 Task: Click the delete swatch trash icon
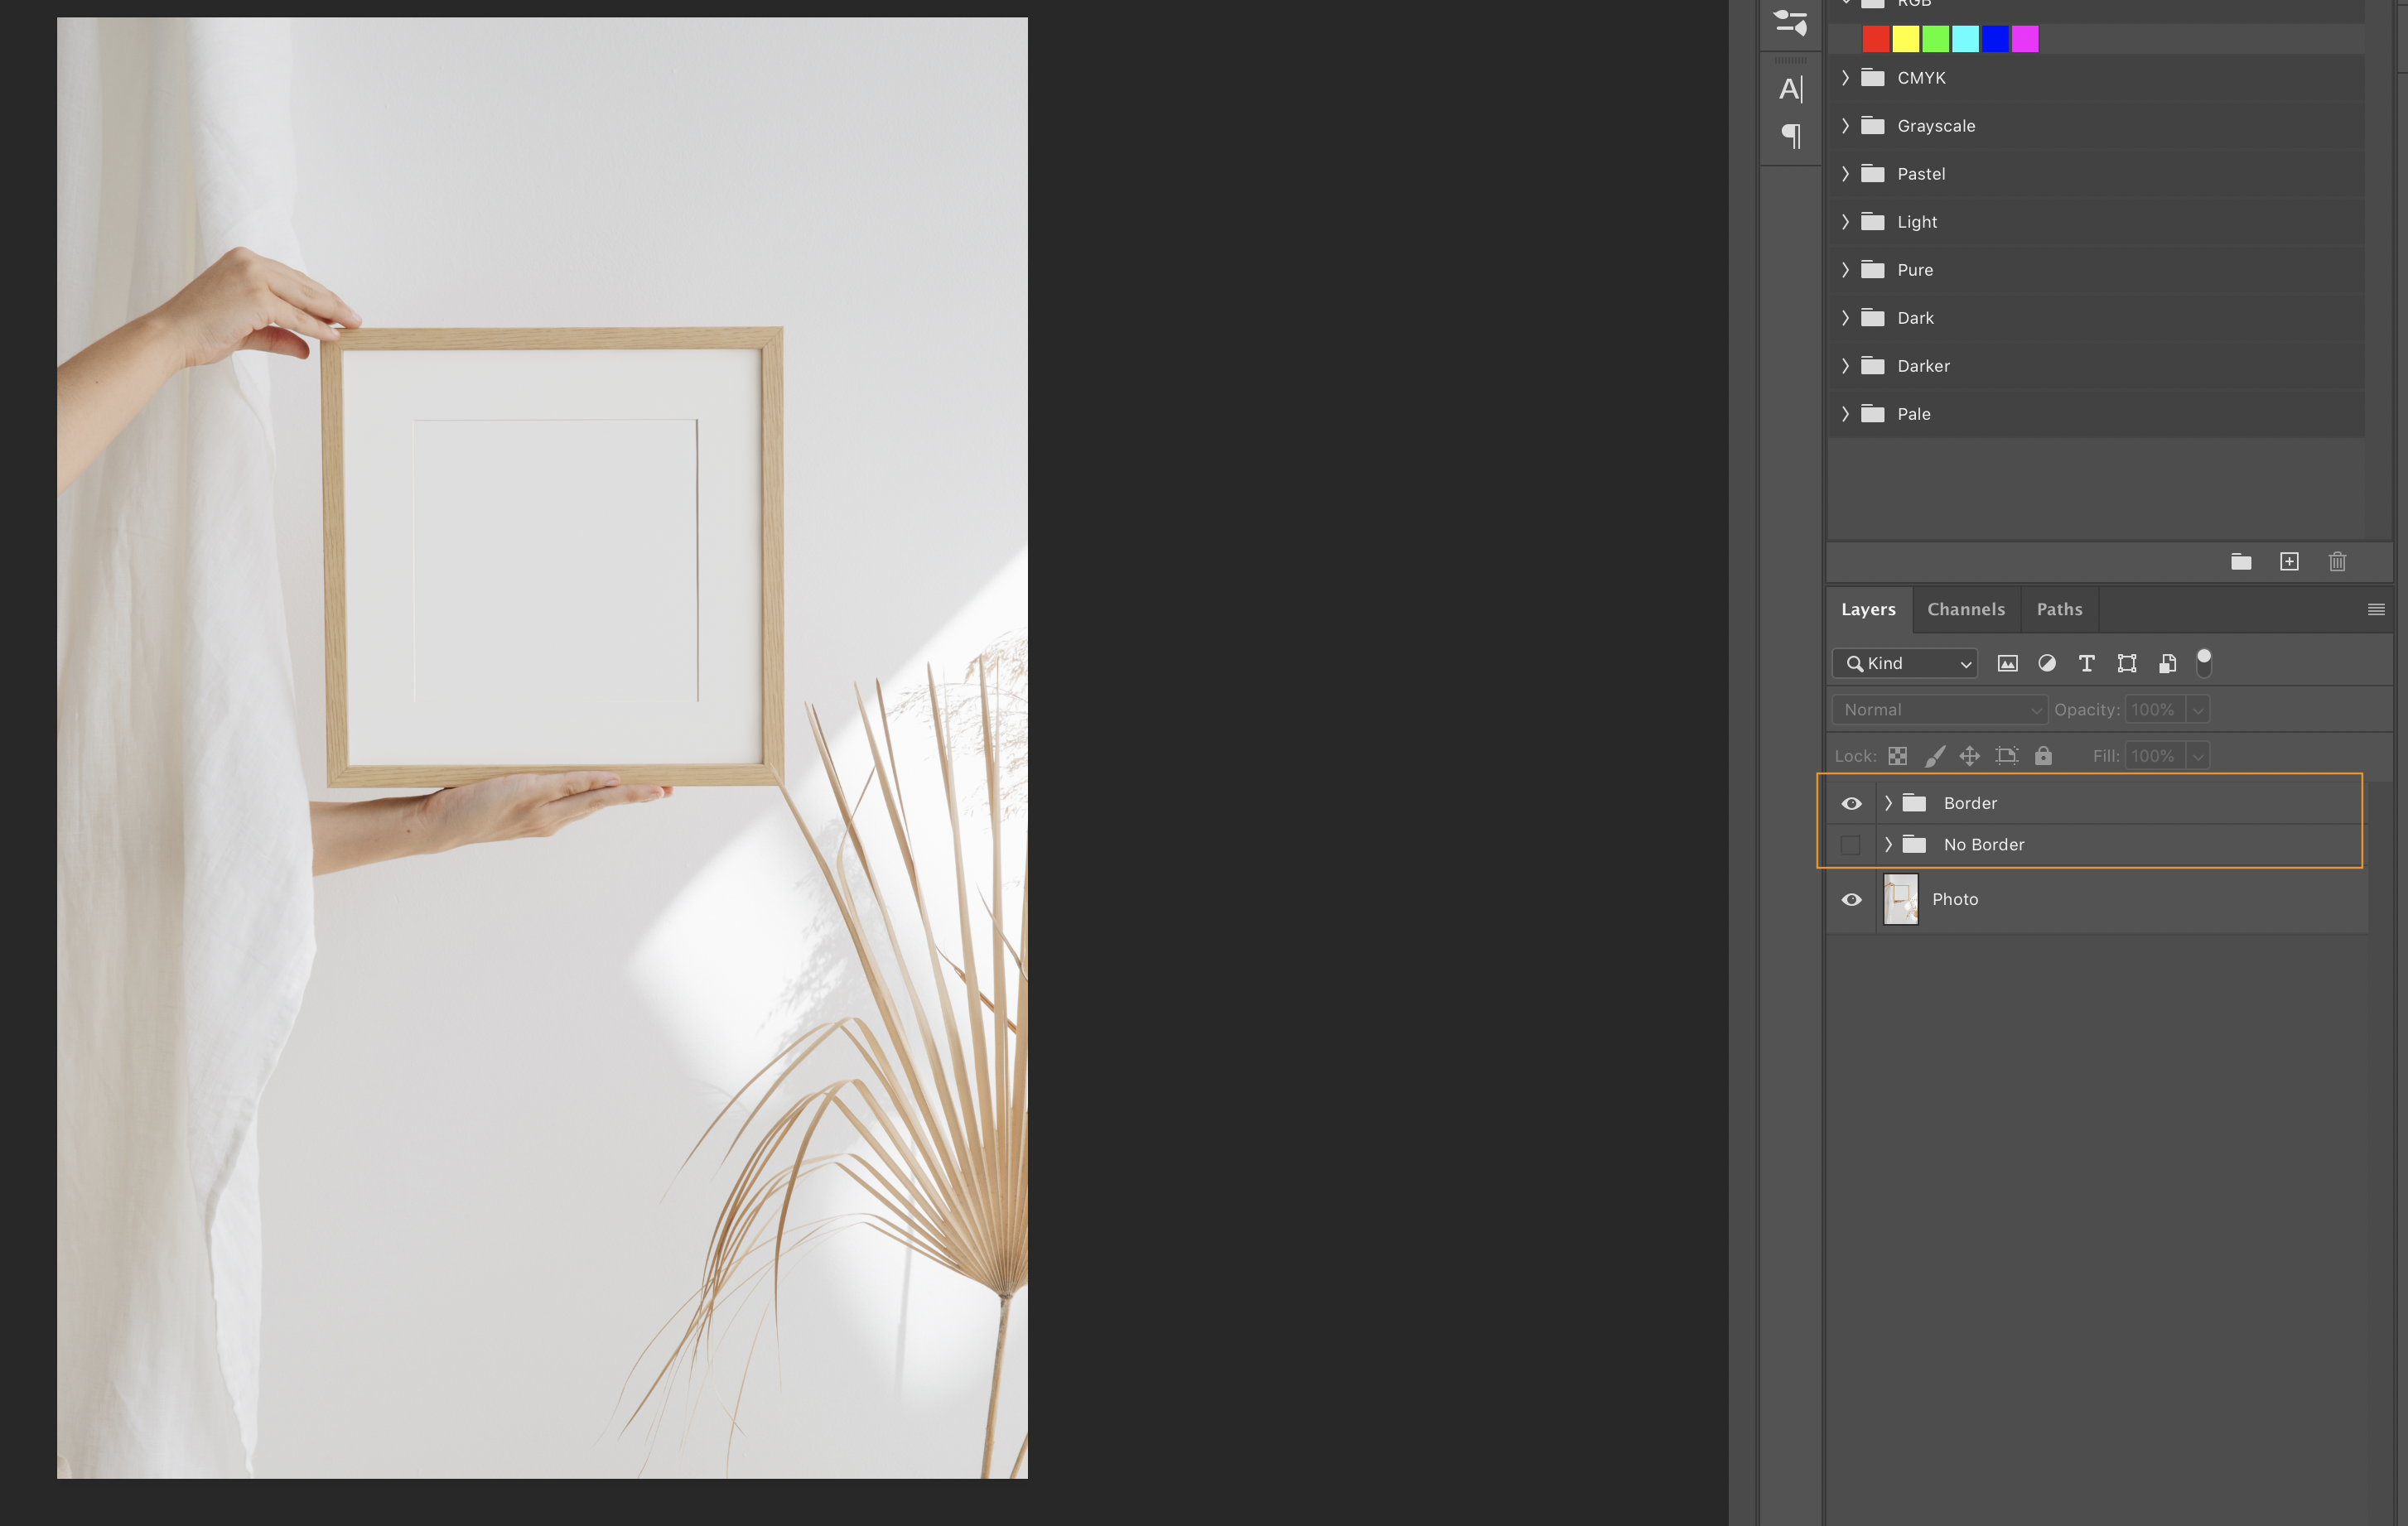(2337, 561)
